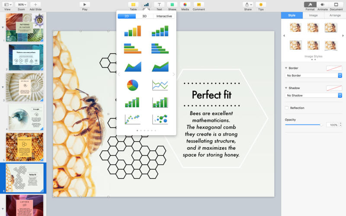Open the No Border dropdown

(313, 75)
